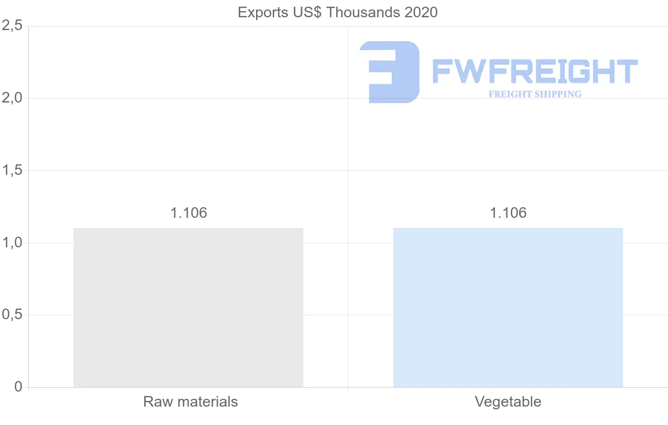Click the chart title Exports US$ Thousands 2020

337,12
